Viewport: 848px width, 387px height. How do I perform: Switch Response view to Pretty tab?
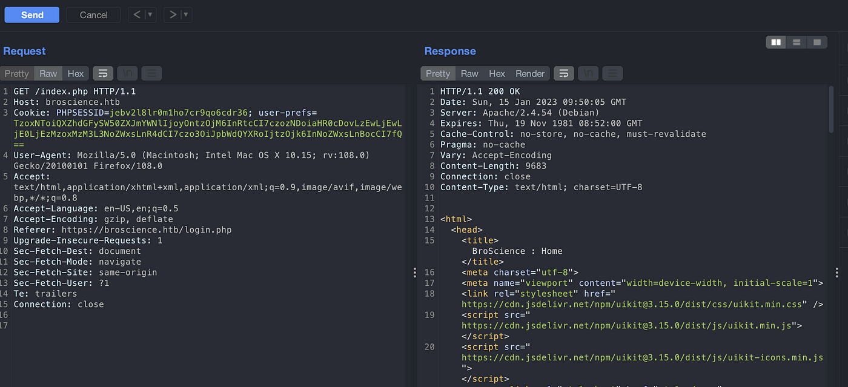coord(438,73)
